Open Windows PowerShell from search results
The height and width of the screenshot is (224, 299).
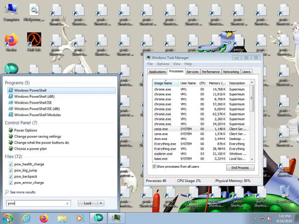click(61, 90)
